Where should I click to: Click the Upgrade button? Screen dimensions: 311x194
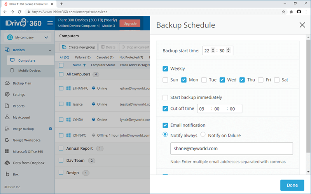tap(130, 23)
